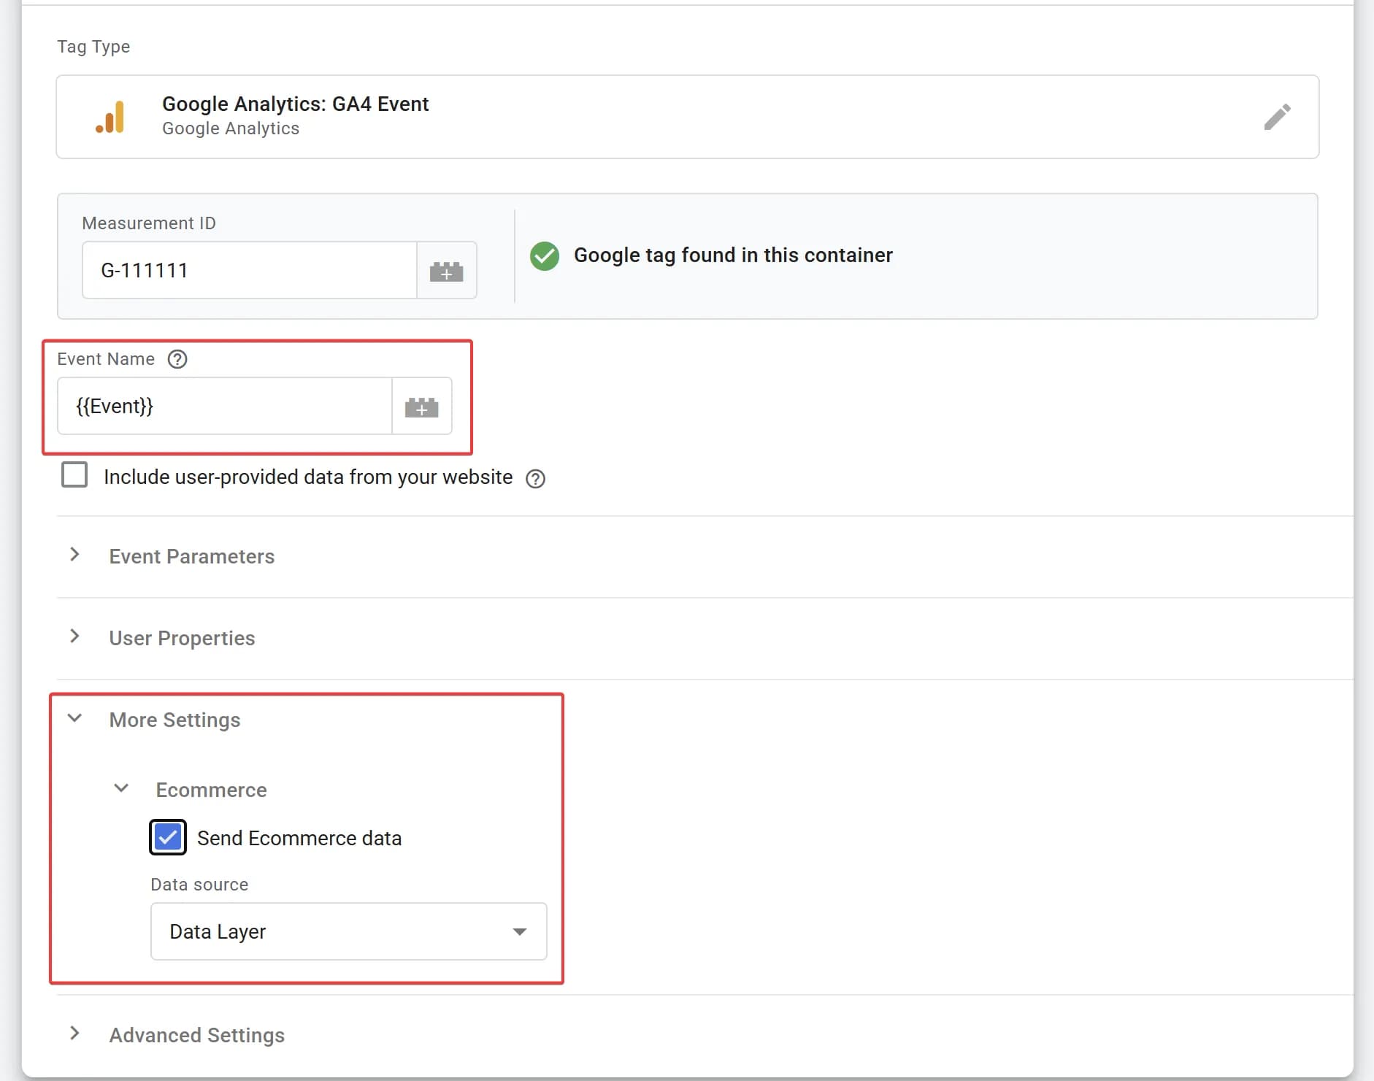Click the Measurement ID label

pyautogui.click(x=149, y=223)
